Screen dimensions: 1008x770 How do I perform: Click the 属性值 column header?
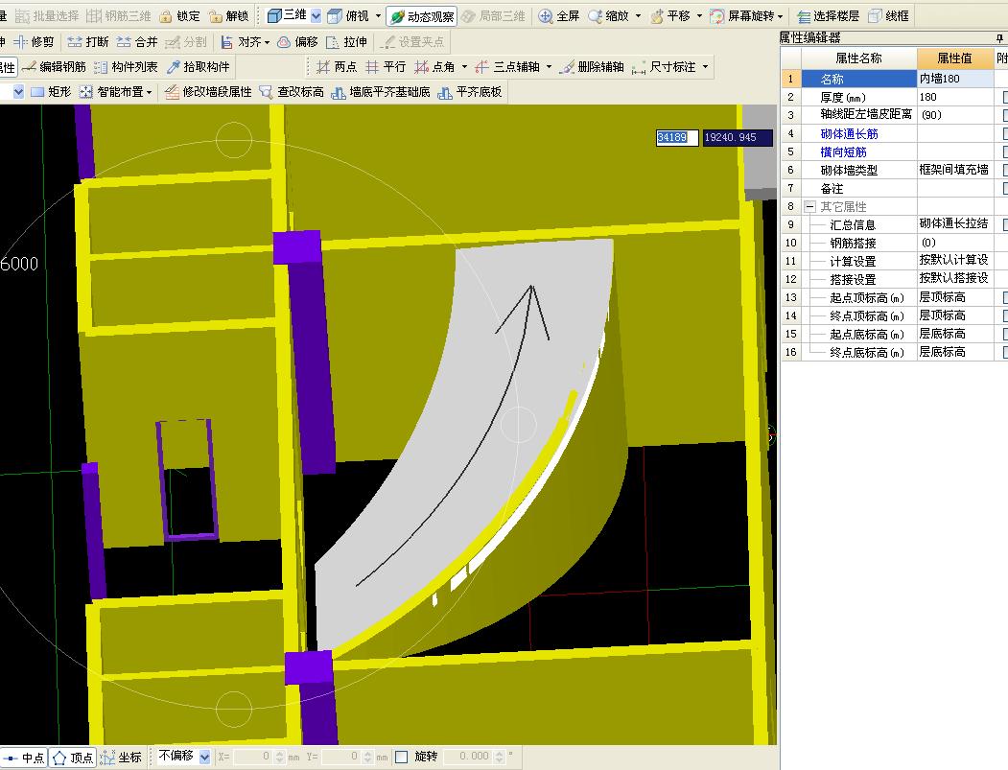click(x=954, y=58)
